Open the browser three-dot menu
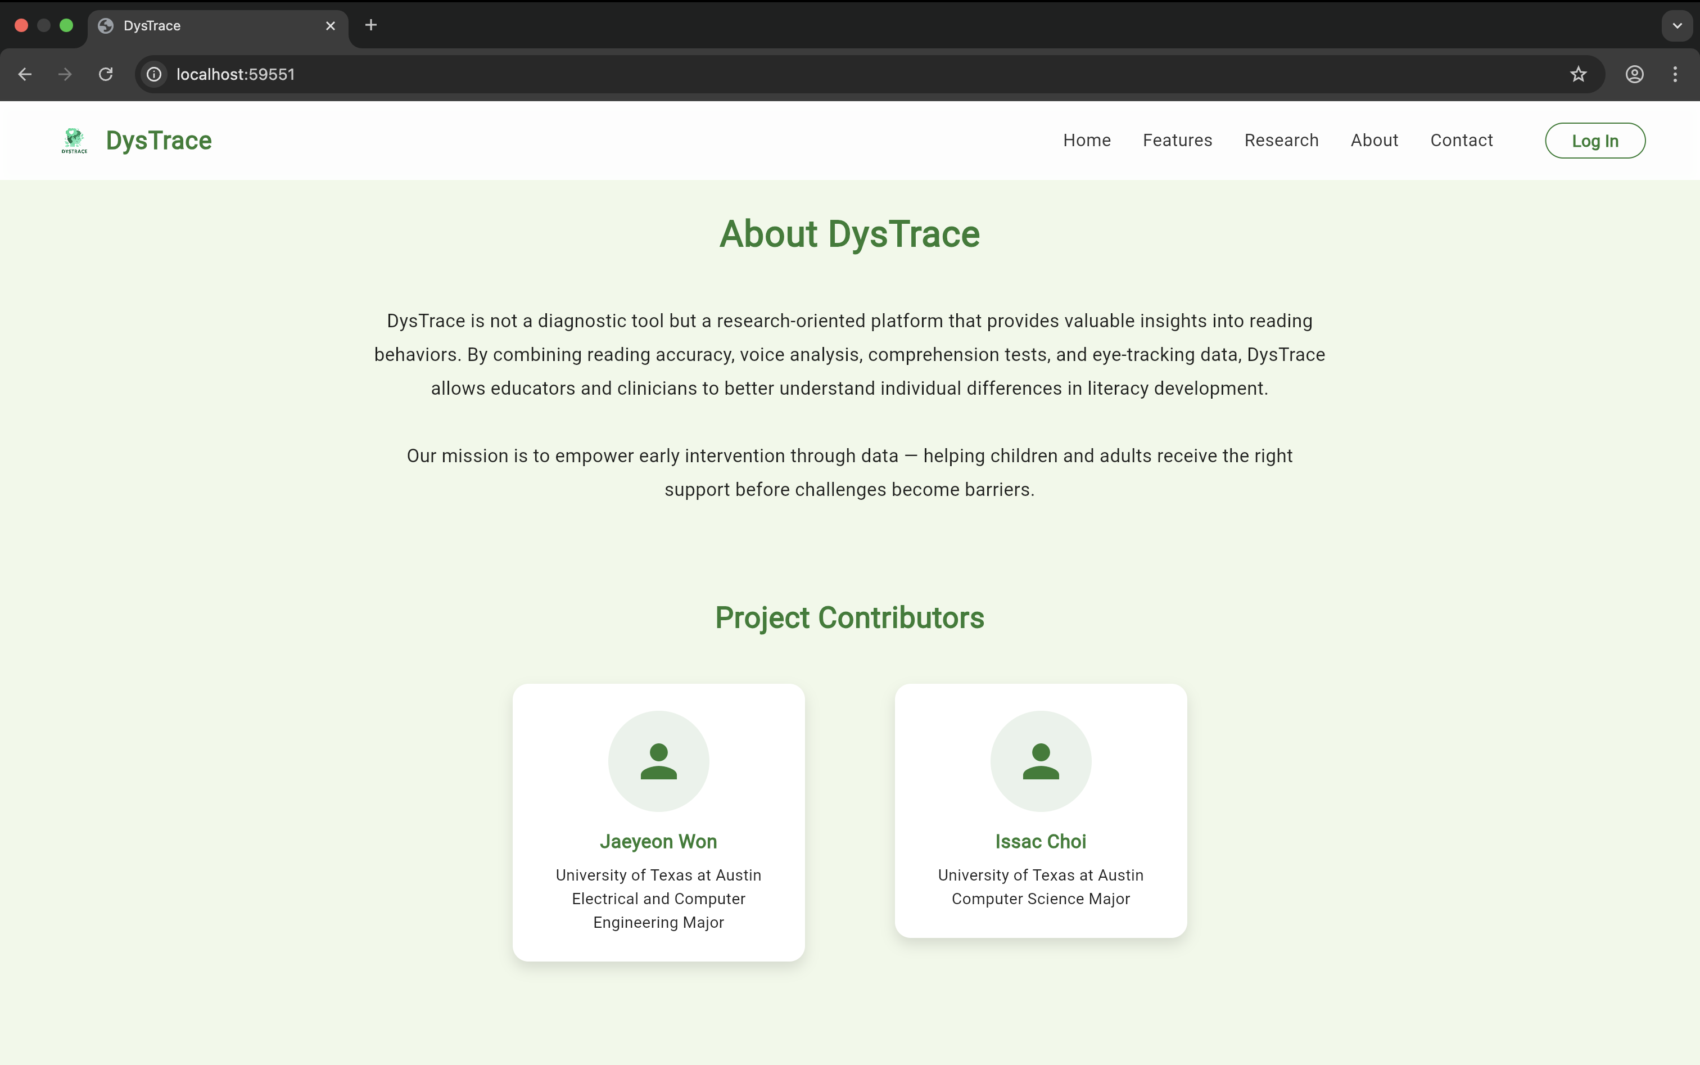This screenshot has width=1700, height=1065. [1675, 74]
